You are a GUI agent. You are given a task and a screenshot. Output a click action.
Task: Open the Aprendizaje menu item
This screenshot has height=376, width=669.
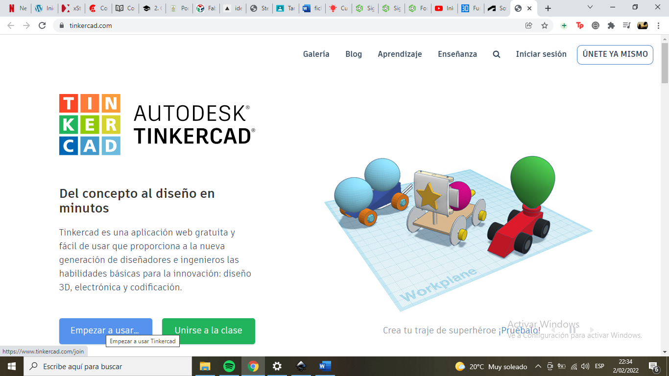400,54
